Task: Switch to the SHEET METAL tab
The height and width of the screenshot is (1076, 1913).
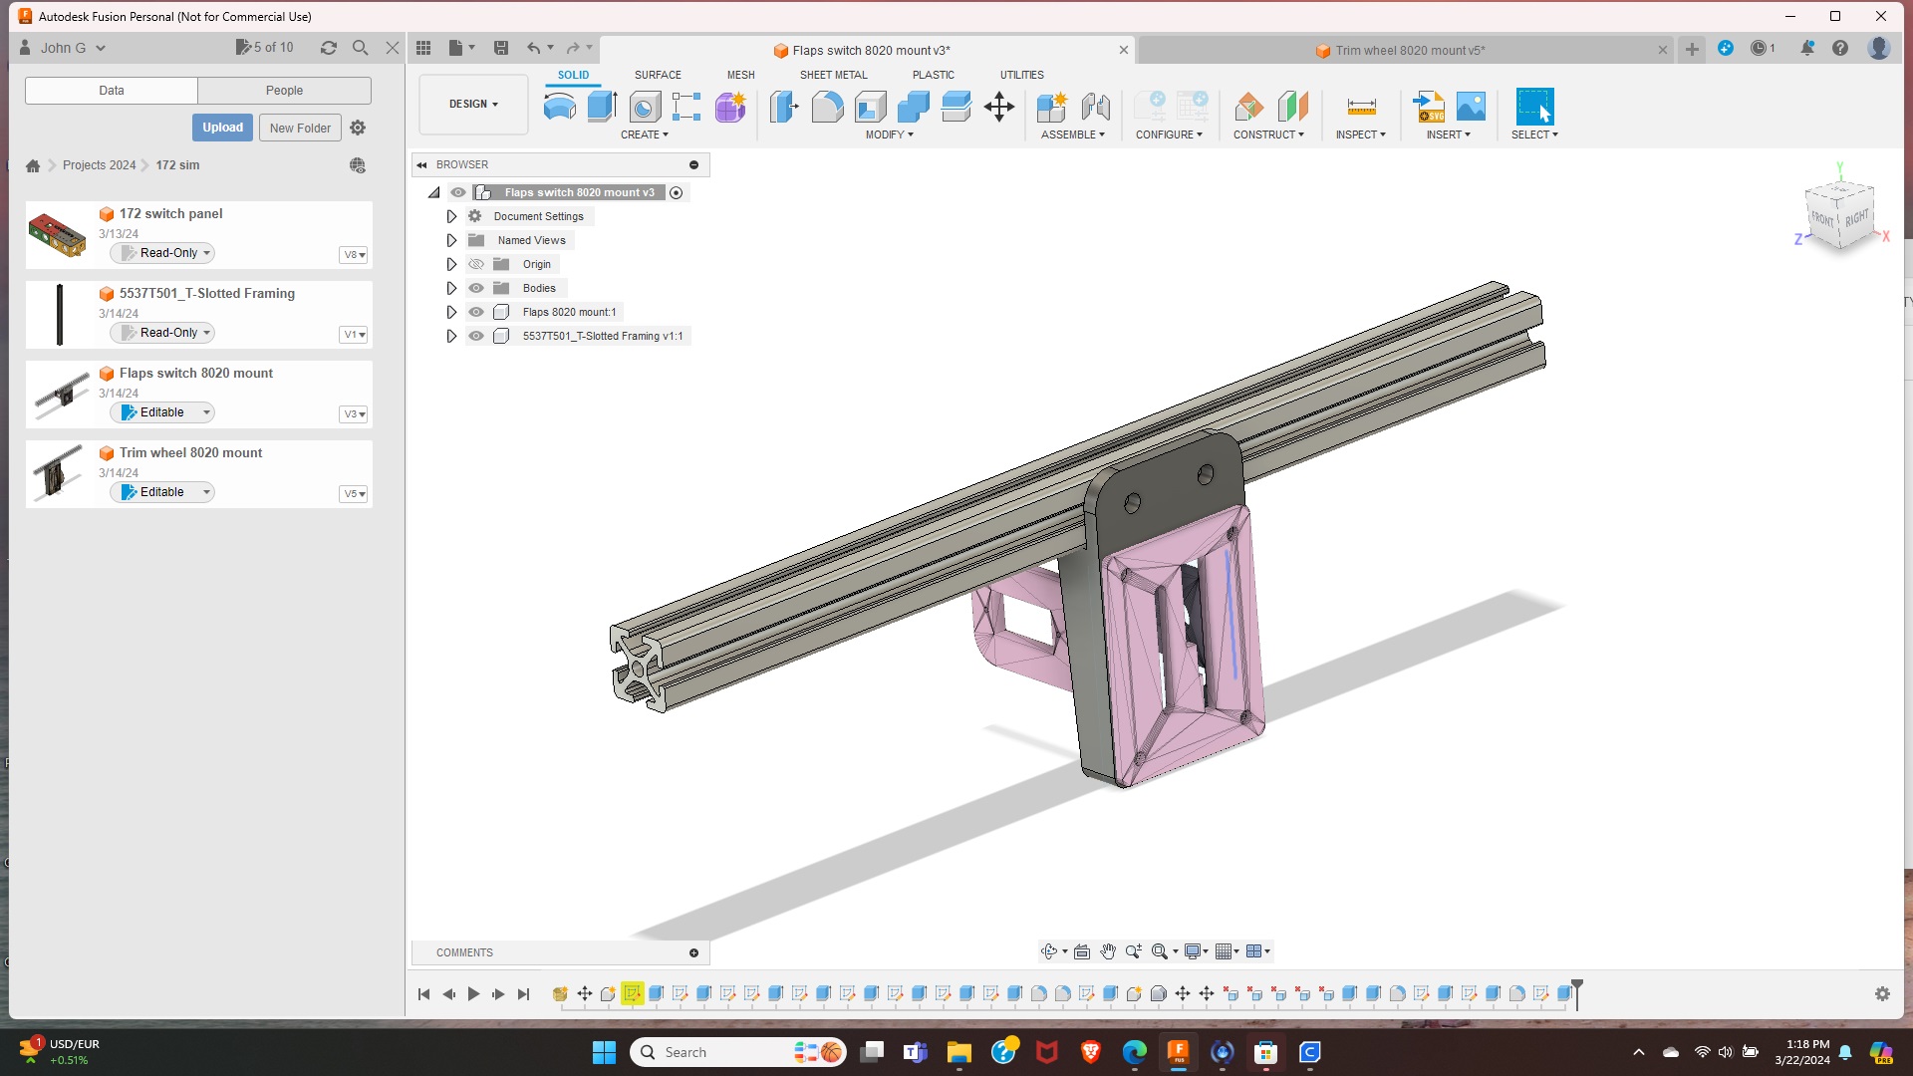Action: (833, 75)
